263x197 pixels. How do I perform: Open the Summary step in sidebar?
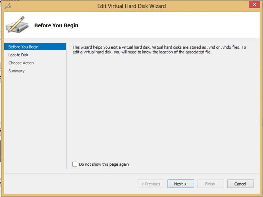(x=16, y=71)
